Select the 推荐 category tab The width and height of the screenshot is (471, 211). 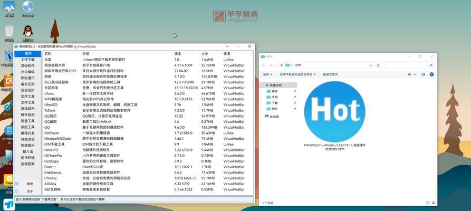pyautogui.click(x=28, y=53)
